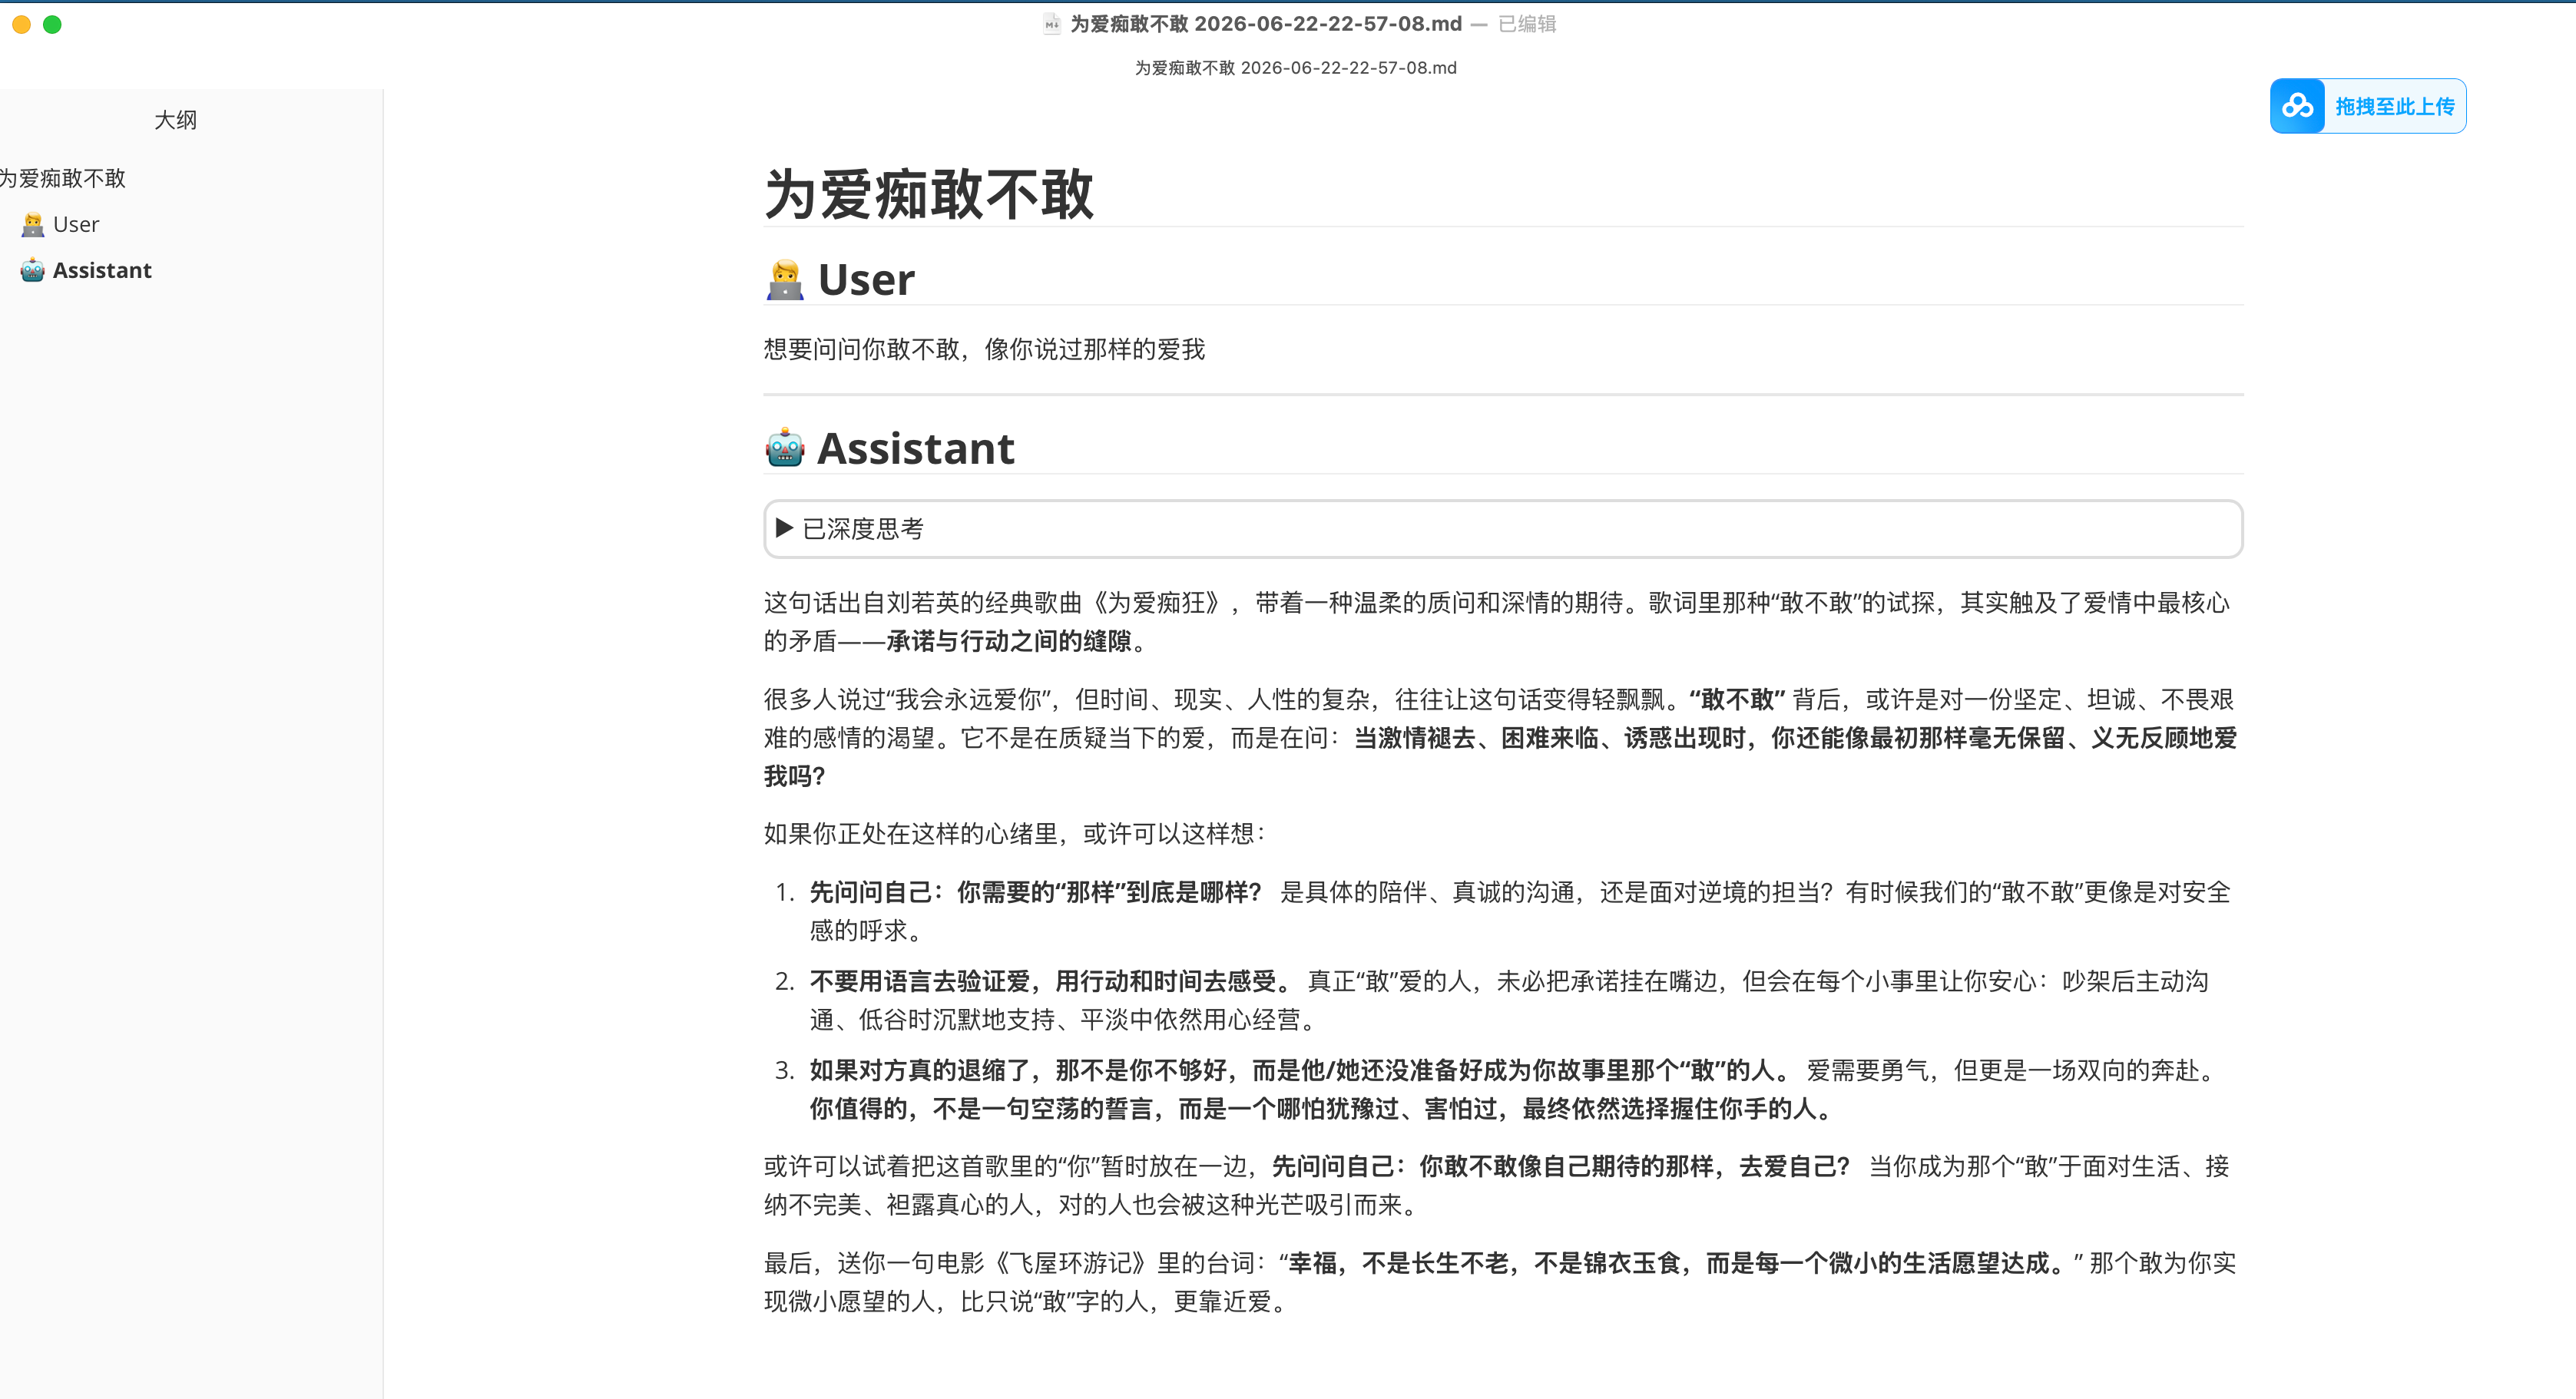The image size is (2576, 1399).
Task: Click list item 2 不要用语言去验证爱
Action: [1510, 1000]
